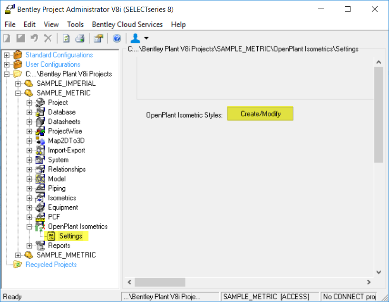Click the Undo toolbar icon
389x302 pixels.
coord(34,38)
